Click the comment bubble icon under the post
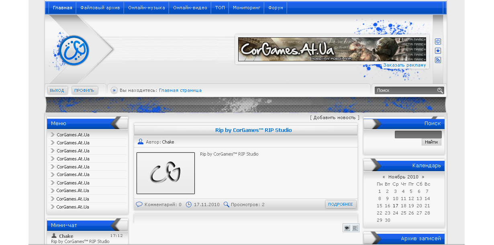Viewport: 494px width, 245px height. [x=139, y=205]
